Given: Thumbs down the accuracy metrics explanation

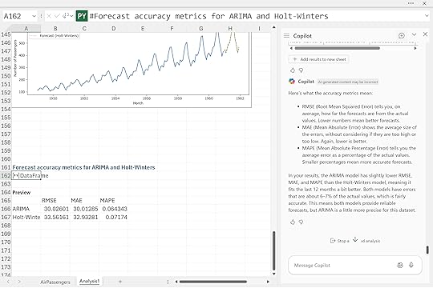Looking at the screenshot, I should [x=301, y=222].
